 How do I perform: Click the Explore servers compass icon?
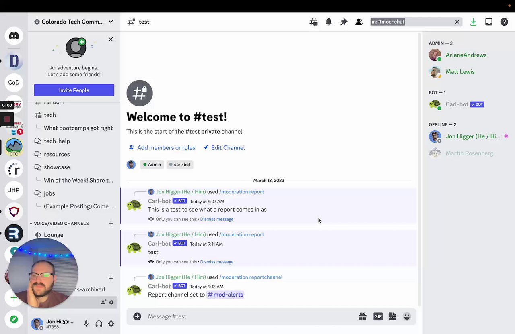pos(14,319)
